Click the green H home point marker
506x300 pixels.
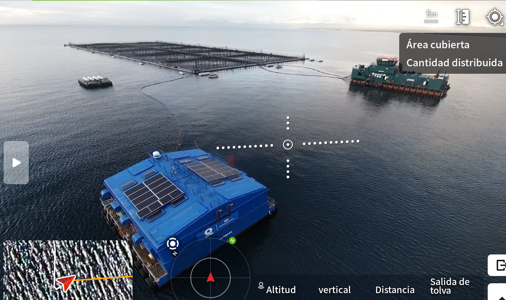(x=232, y=241)
